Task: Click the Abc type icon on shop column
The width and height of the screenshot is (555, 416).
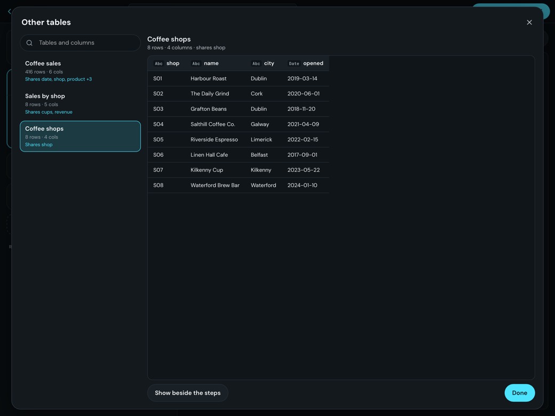Action: [x=158, y=63]
